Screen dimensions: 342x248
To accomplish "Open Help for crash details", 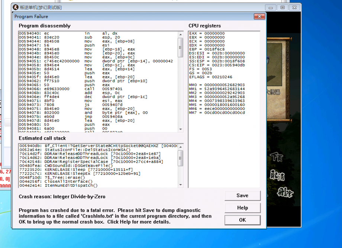I will click(242, 208).
